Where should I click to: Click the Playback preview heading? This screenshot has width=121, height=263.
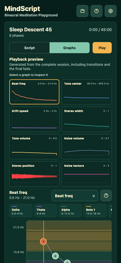(x=26, y=59)
